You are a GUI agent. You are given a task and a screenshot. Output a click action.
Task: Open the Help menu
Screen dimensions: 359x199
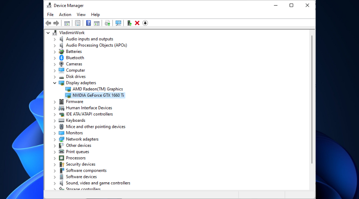[x=95, y=14]
